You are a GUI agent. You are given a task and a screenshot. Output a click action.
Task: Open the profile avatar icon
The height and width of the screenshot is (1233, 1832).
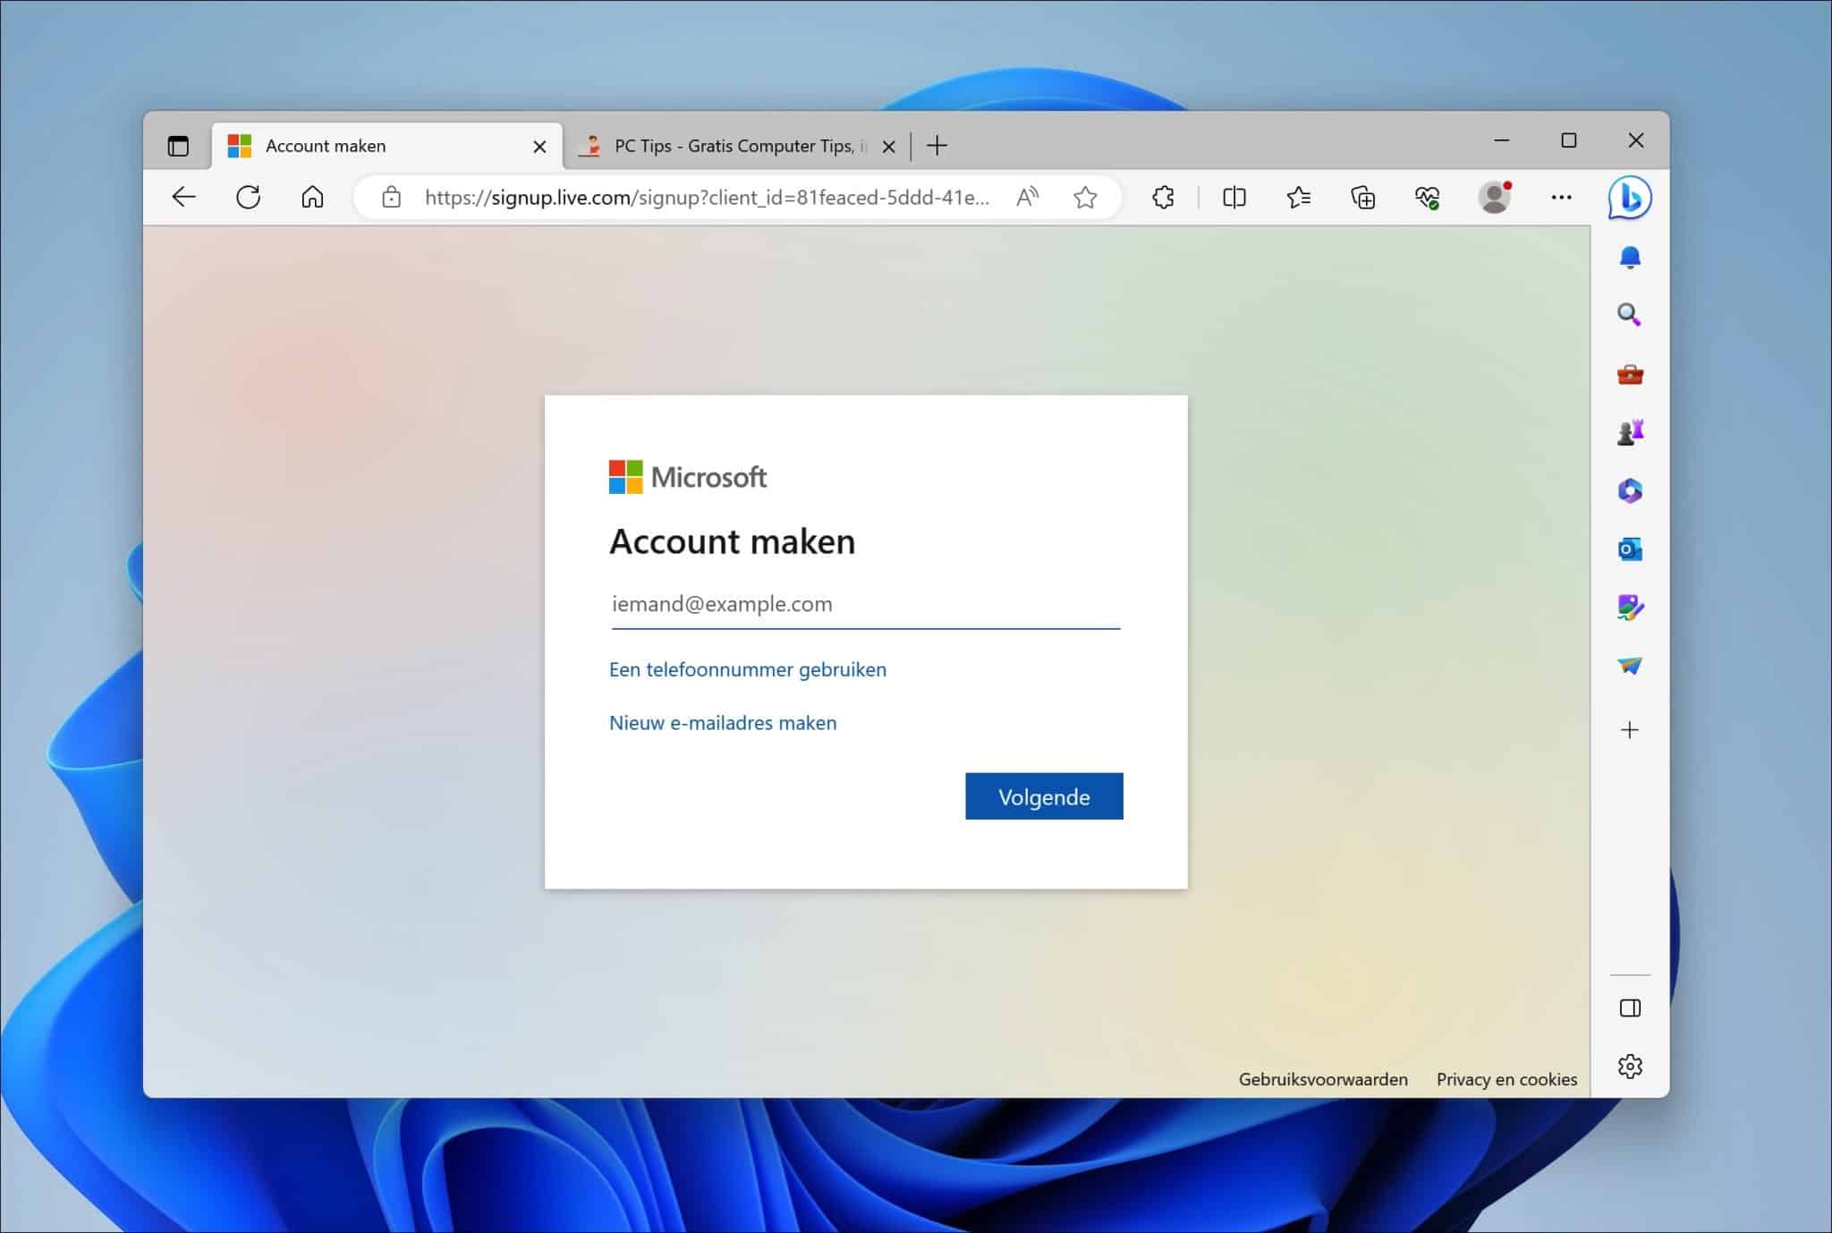tap(1494, 197)
